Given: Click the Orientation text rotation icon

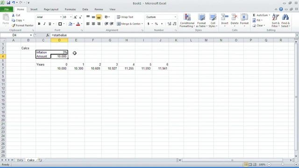Looking at the screenshot, I should tap(107, 17).
